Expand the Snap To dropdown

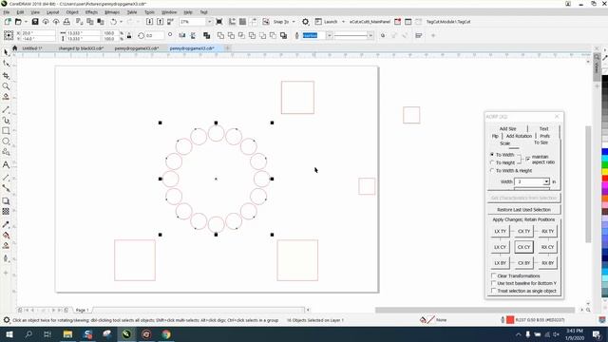click(294, 22)
